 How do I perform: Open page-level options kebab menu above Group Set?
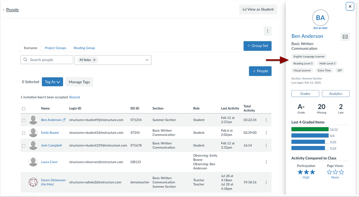(267, 31)
